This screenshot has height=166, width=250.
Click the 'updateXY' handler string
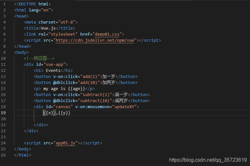click(x=124, y=107)
